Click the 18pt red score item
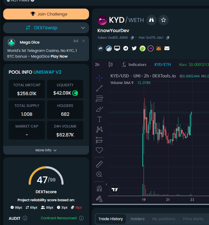Viewport: 209px width, 225px height. tap(76, 208)
